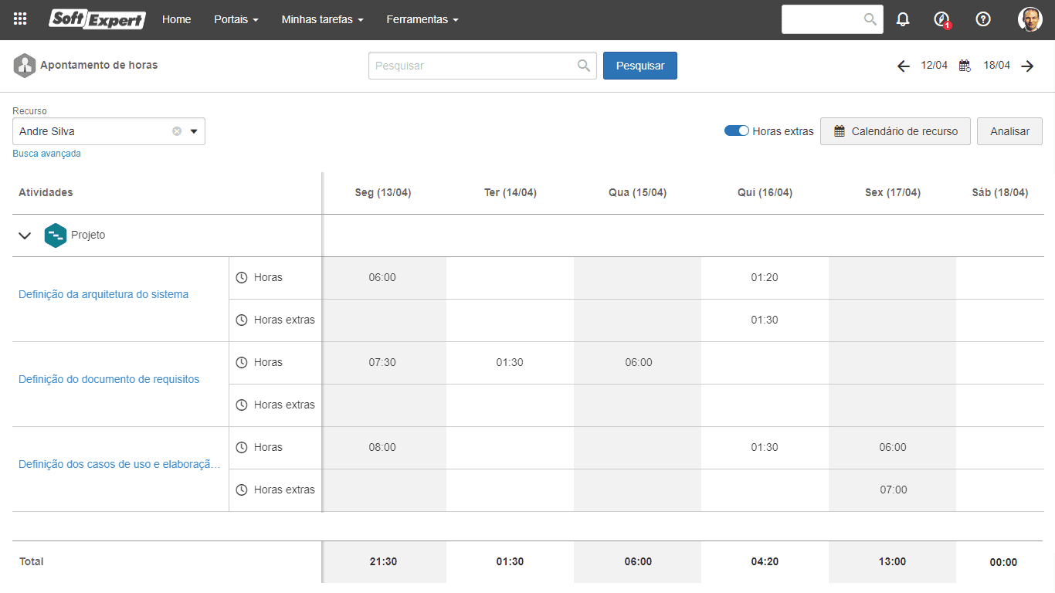The image size is (1055, 593).
Task: Click the 13:00 total for Friday
Action: (x=892, y=561)
